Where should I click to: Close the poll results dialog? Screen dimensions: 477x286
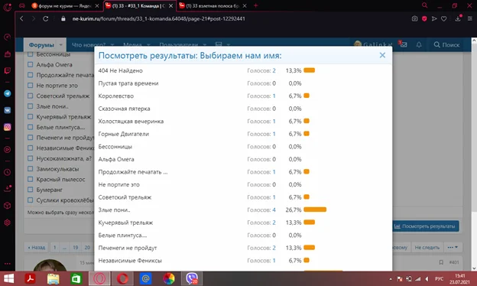tap(382, 55)
